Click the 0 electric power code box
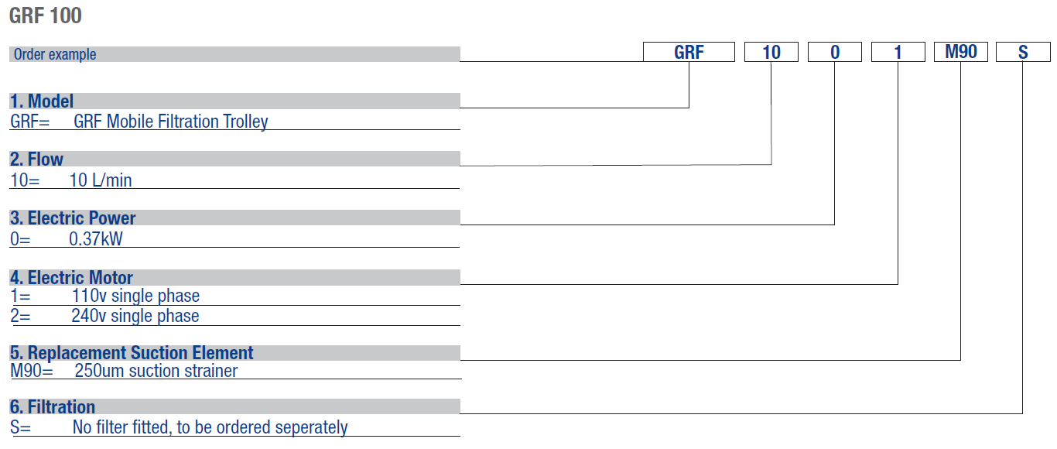 [835, 52]
